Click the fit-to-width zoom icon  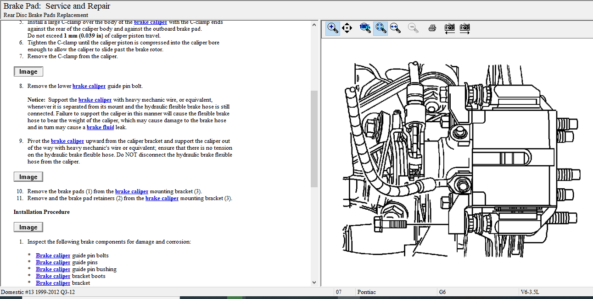(395, 28)
